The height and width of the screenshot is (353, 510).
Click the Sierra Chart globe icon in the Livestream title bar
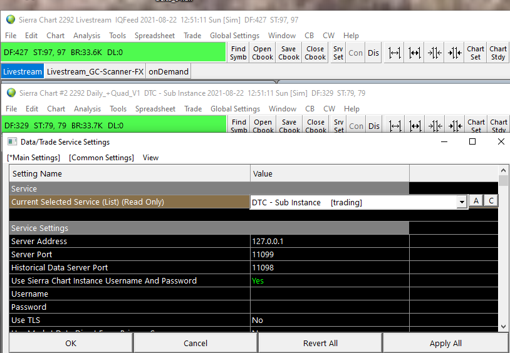click(11, 19)
